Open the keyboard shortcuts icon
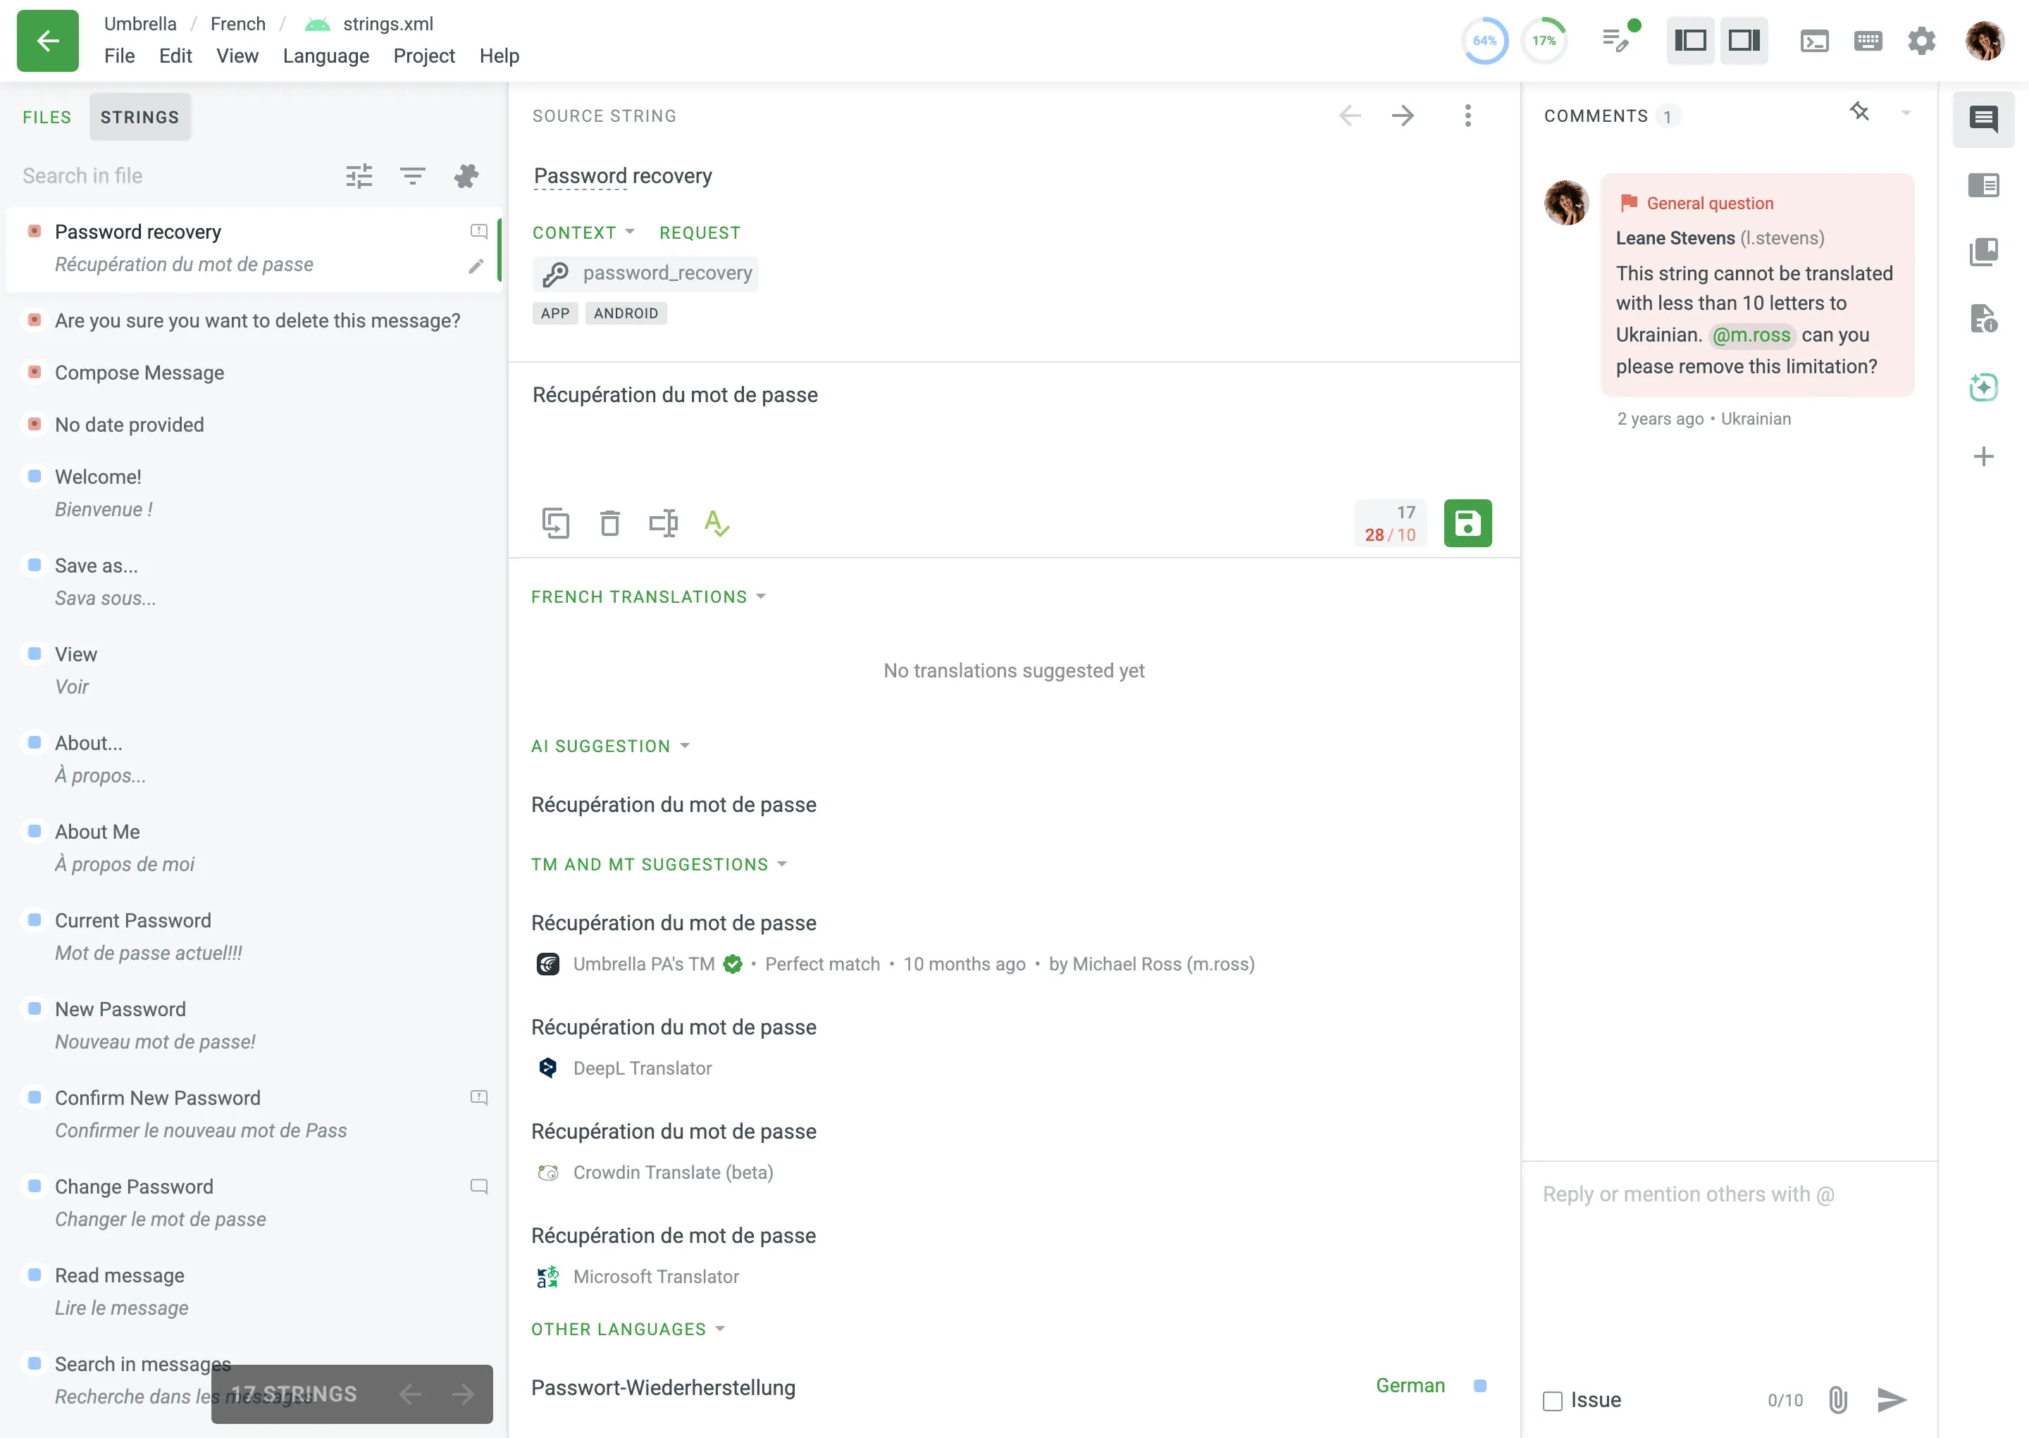The height and width of the screenshot is (1438, 2029). tap(1867, 41)
